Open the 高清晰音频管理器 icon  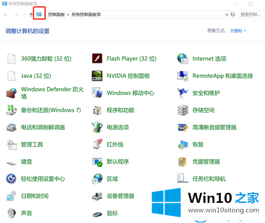tap(183, 127)
